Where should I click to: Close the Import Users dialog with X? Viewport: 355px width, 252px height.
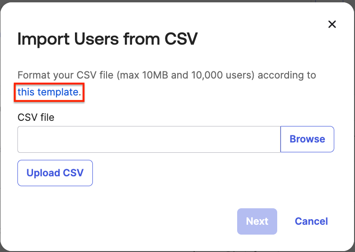tap(332, 24)
